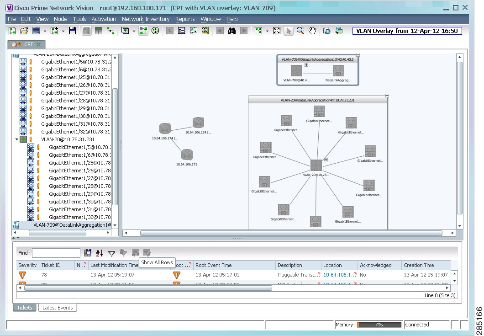This screenshot has width=484, height=336.
Task: Click the Open Map folder icon
Action: pyautogui.click(x=24, y=31)
